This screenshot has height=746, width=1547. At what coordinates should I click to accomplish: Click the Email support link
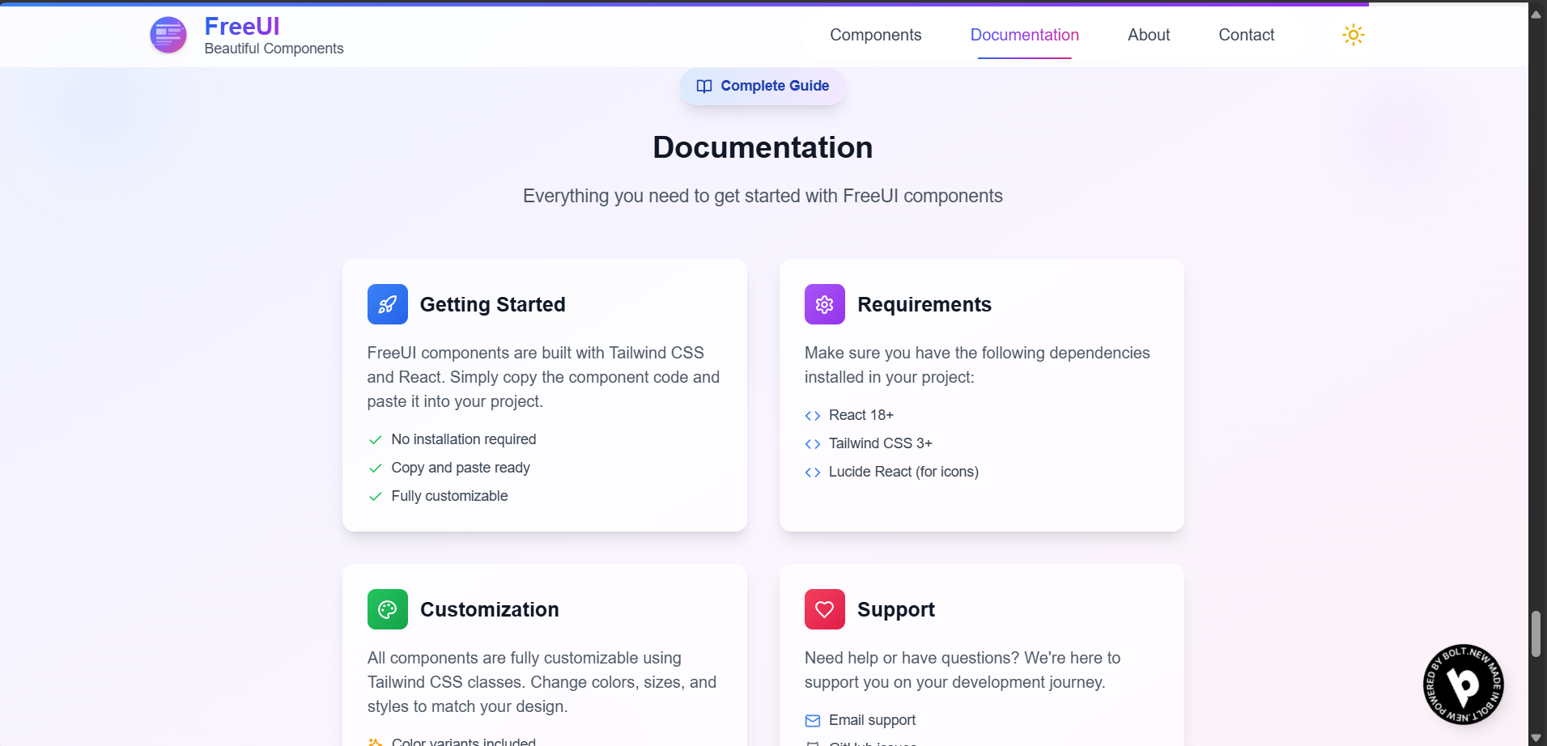pos(873,720)
